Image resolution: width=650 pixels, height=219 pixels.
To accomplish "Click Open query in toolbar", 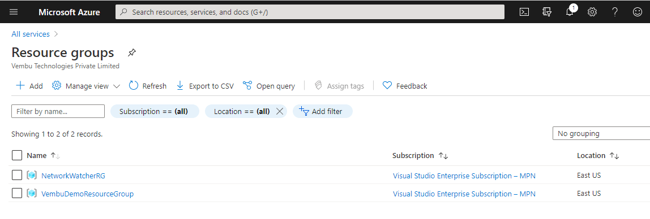I will pos(268,86).
